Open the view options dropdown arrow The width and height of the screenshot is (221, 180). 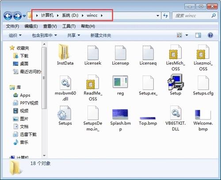187,35
